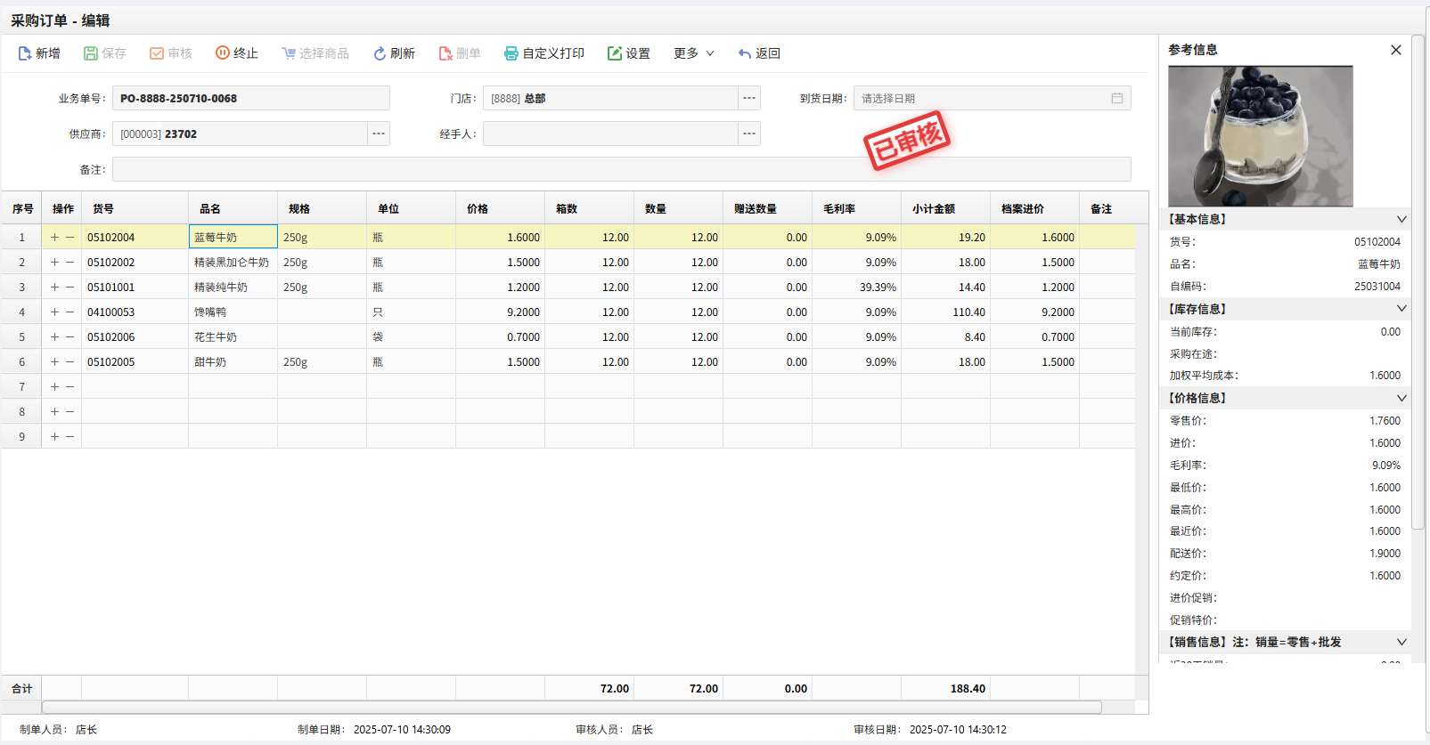Collapse the 基本信息 section
This screenshot has width=1430, height=745.
[x=1401, y=219]
